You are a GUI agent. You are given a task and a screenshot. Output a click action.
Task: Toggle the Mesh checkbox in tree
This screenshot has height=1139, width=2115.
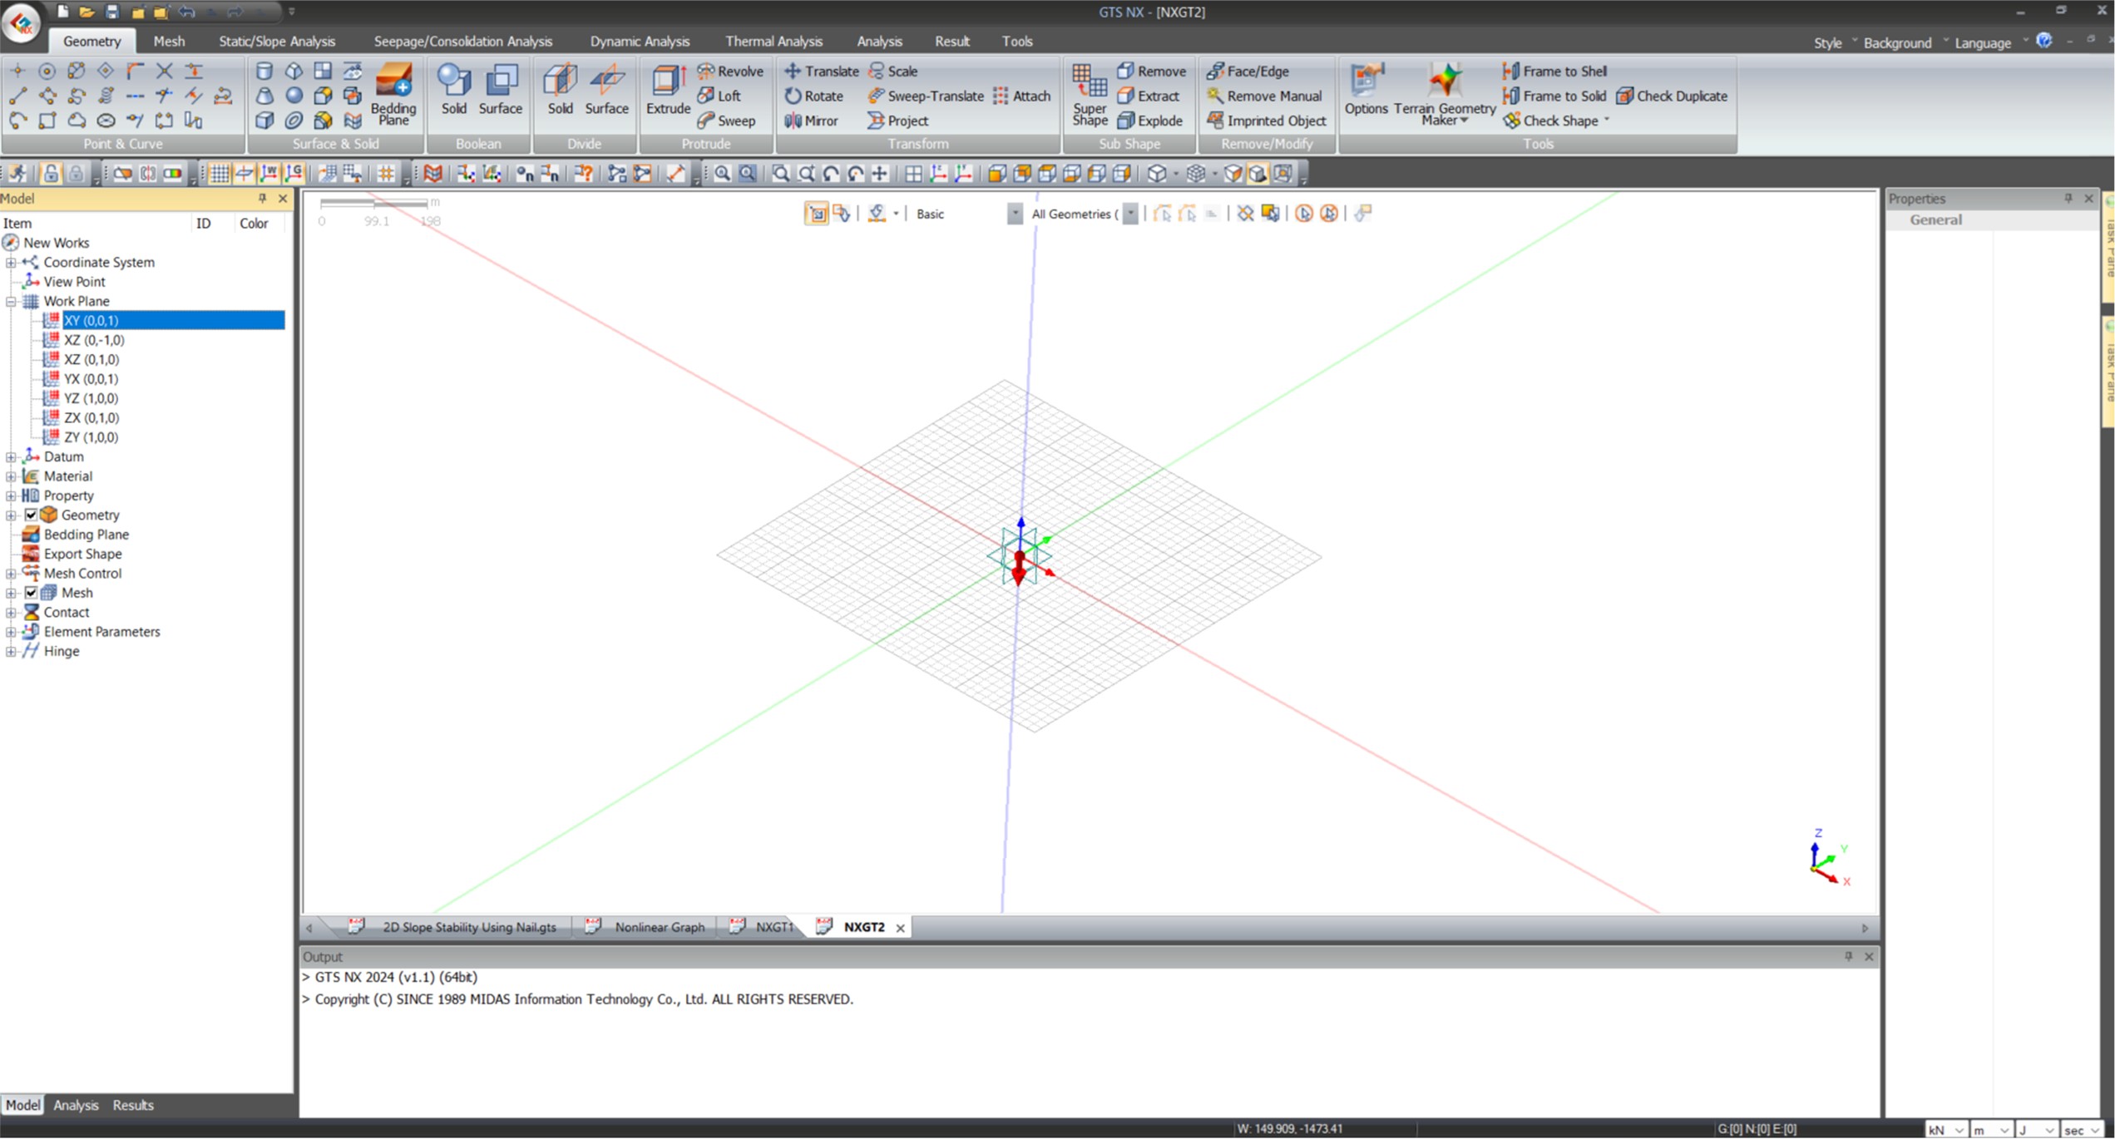tap(31, 593)
